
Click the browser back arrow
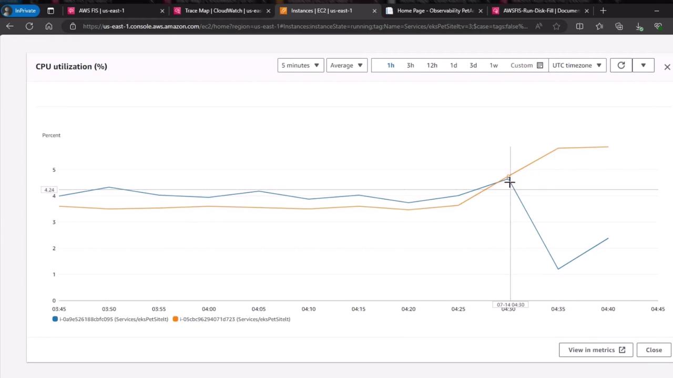pos(10,26)
